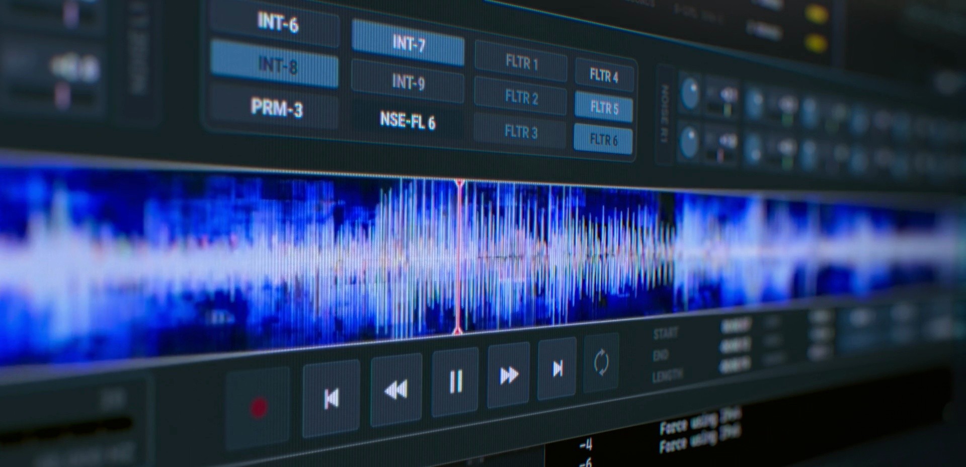Select the INT-6 button

click(276, 23)
